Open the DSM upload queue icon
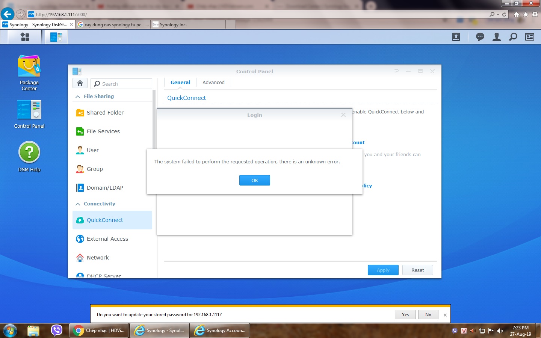This screenshot has width=541, height=338. pyautogui.click(x=456, y=37)
